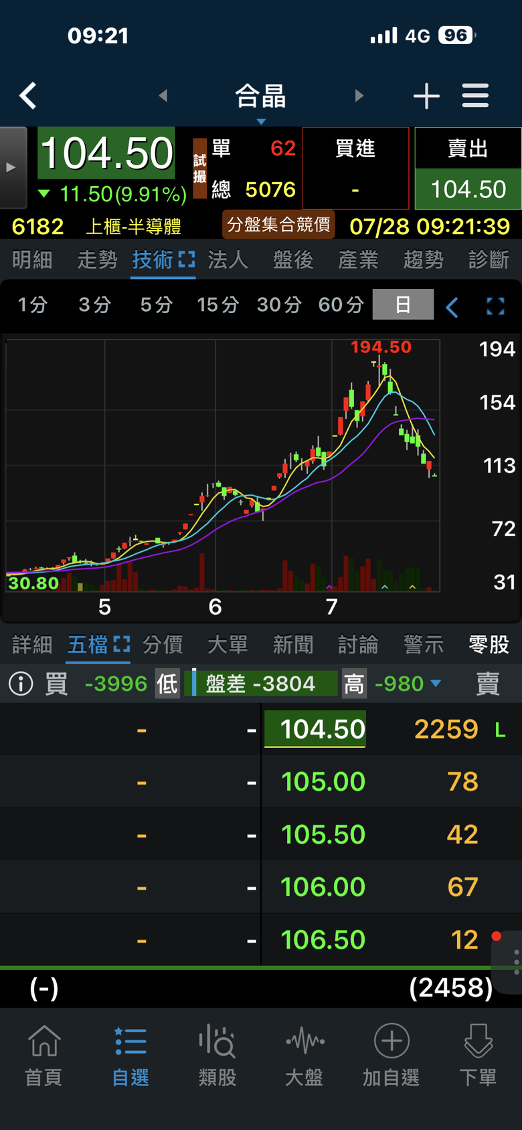Tap the back arrow icon
This screenshot has width=522, height=1130.
click(x=28, y=96)
